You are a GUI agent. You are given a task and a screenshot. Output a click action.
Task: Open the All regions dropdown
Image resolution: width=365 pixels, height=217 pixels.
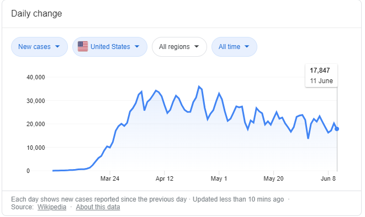pos(179,47)
